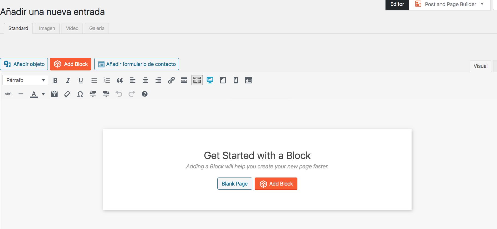Switch to the Visual editor tab

pyautogui.click(x=480, y=66)
